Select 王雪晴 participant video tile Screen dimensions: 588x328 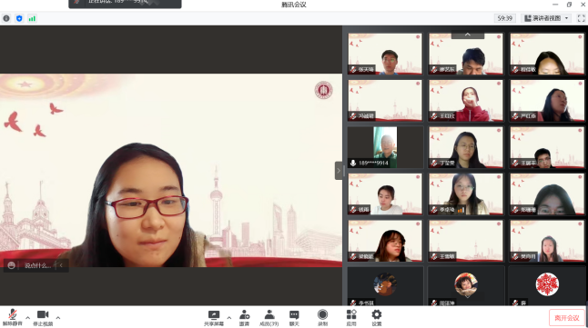click(x=466, y=241)
